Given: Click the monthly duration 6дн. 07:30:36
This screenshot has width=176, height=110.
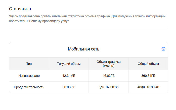Looking at the screenshot, I should (108, 87).
